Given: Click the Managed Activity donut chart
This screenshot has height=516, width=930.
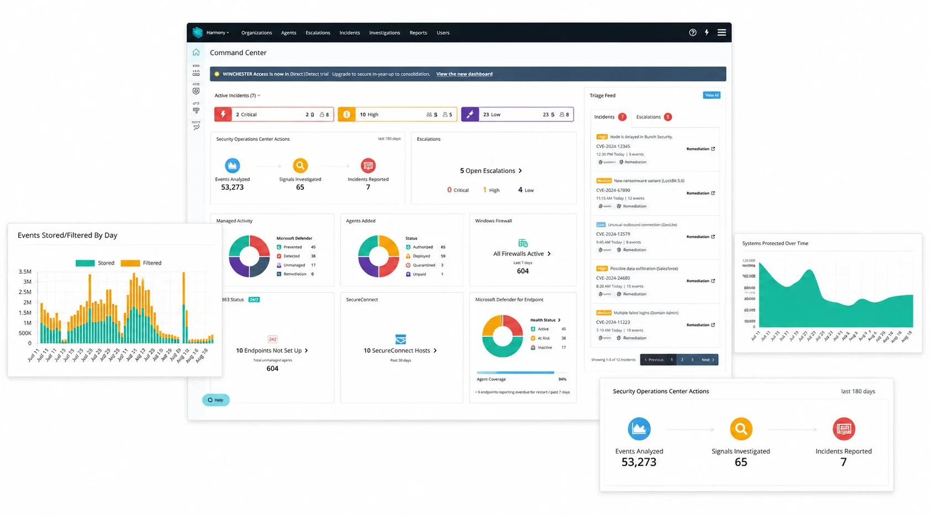Looking at the screenshot, I should pyautogui.click(x=249, y=256).
